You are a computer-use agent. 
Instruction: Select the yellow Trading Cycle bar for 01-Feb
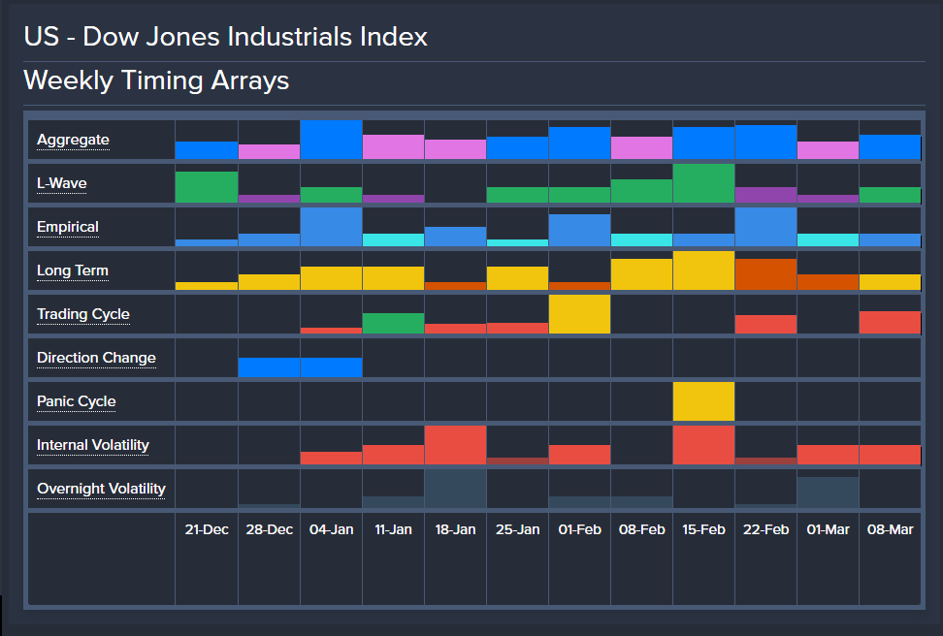tap(580, 314)
